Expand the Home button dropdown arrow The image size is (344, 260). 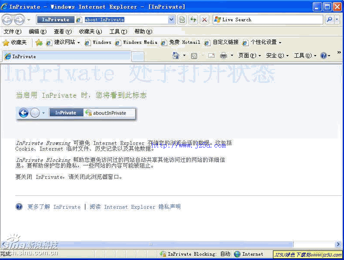point(184,56)
